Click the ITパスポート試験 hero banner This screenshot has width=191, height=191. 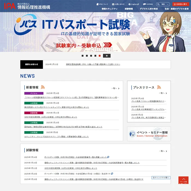tap(95, 32)
